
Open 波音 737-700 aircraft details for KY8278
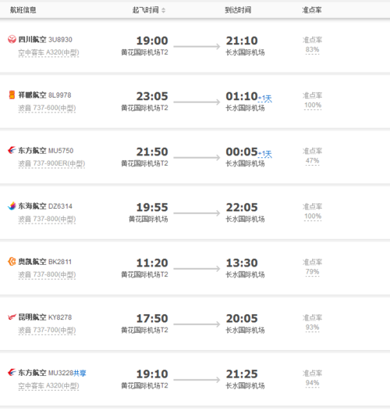tap(47, 331)
